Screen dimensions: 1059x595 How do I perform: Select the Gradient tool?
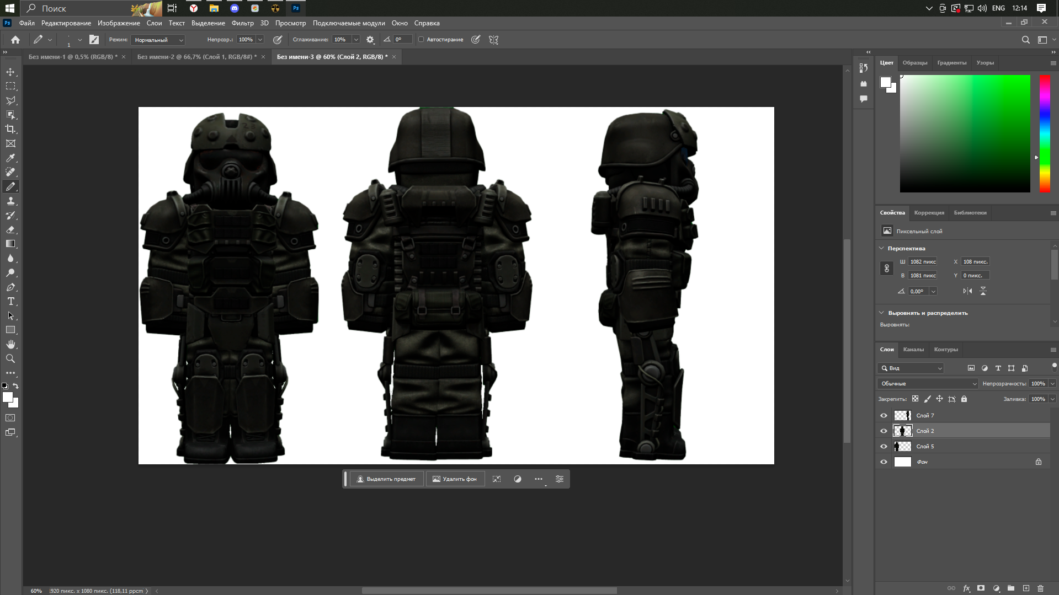pos(10,244)
